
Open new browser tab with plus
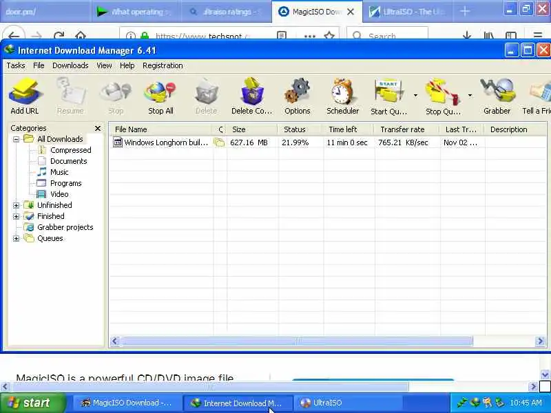coord(464,12)
